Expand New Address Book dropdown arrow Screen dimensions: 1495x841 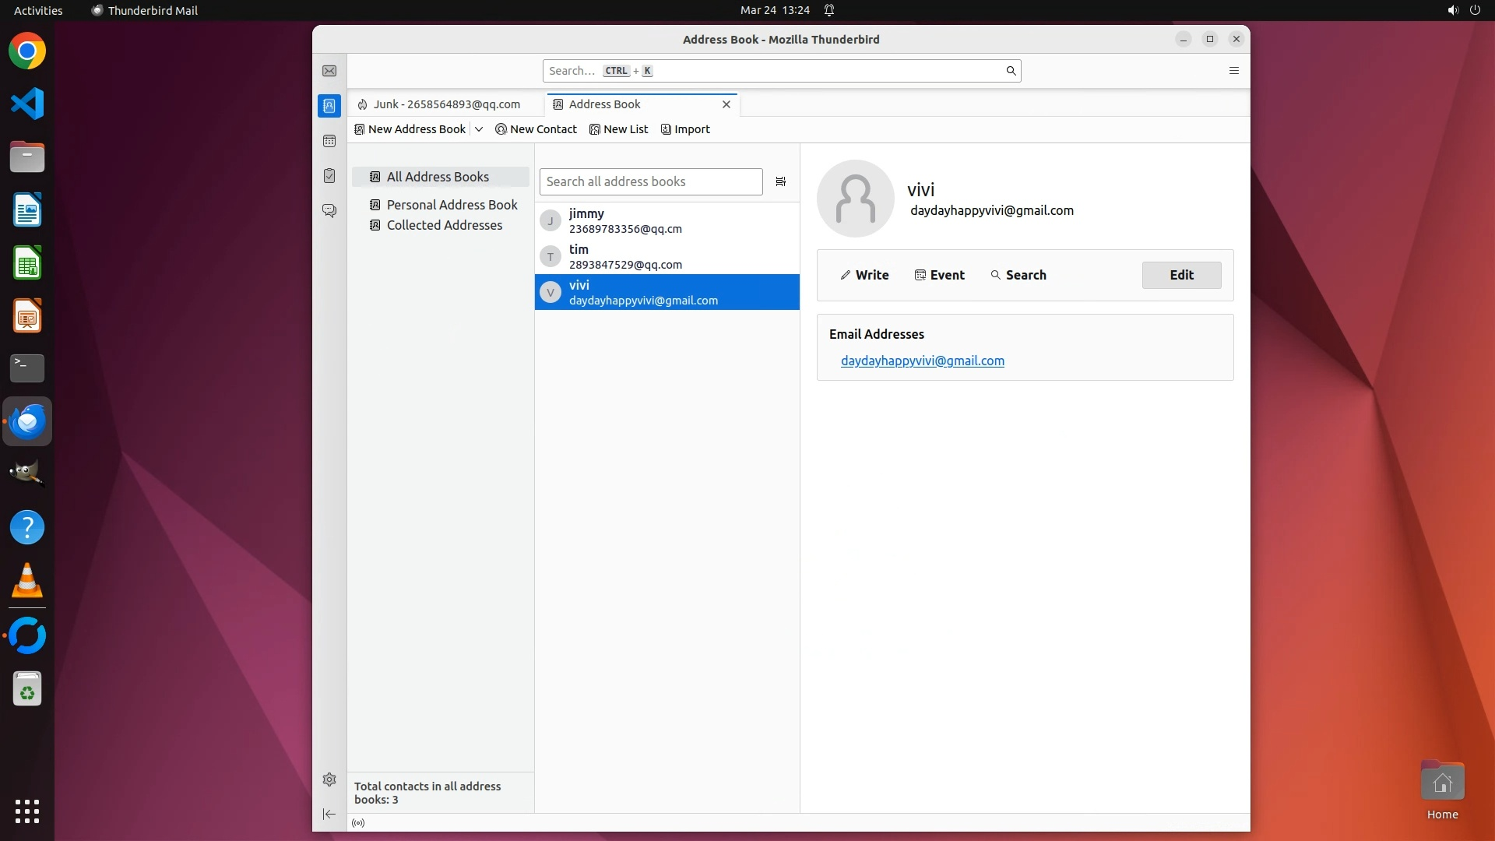(x=479, y=129)
